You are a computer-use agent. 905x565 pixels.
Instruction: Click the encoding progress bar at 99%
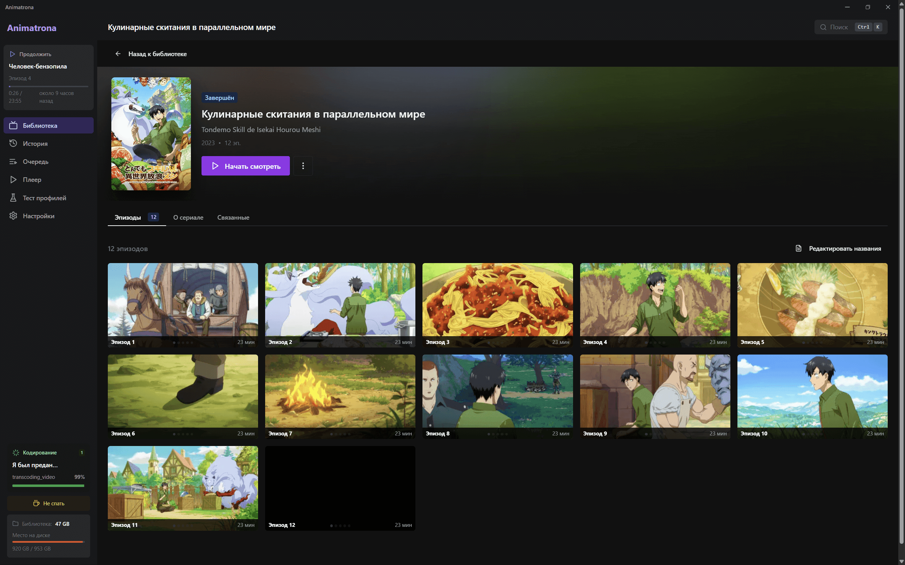(48, 486)
